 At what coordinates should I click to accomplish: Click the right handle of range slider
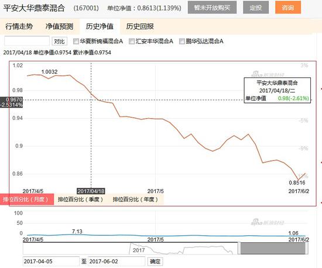307,248
